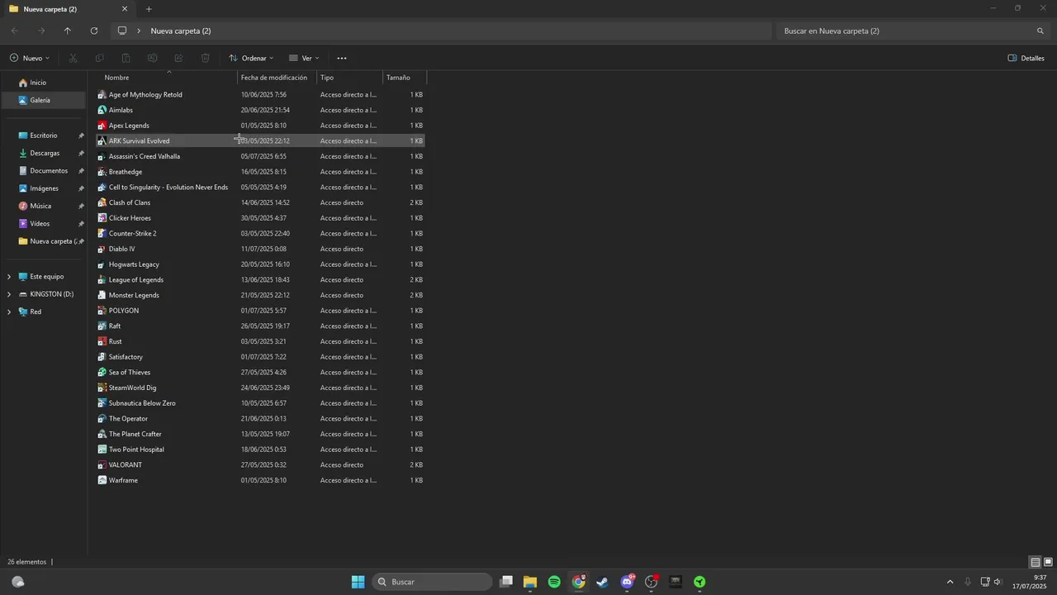The height and width of the screenshot is (595, 1057).
Task: Open Spotify from the taskbar
Action: pos(554,582)
